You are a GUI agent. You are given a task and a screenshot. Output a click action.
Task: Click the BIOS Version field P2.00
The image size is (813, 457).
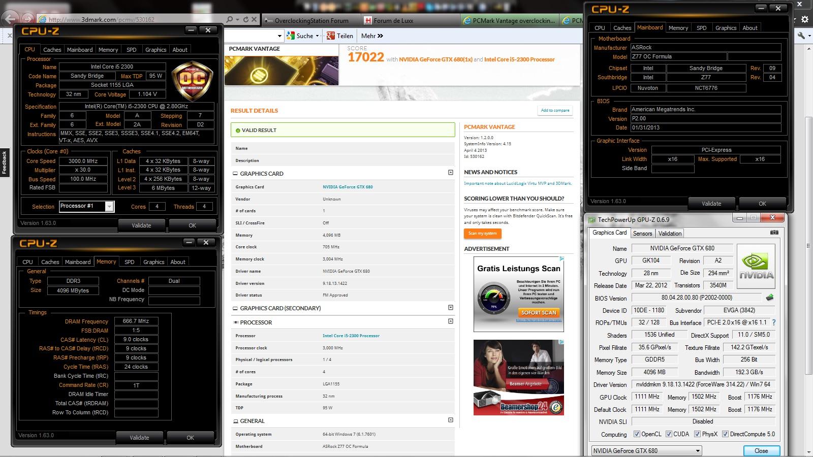tap(705, 118)
